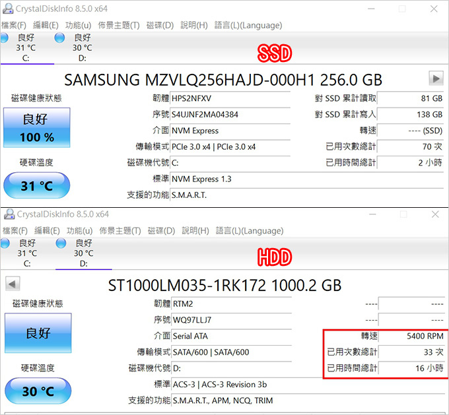The image size is (449, 415).
Task: Select SSD total writes value 138 GB
Action: coord(410,115)
